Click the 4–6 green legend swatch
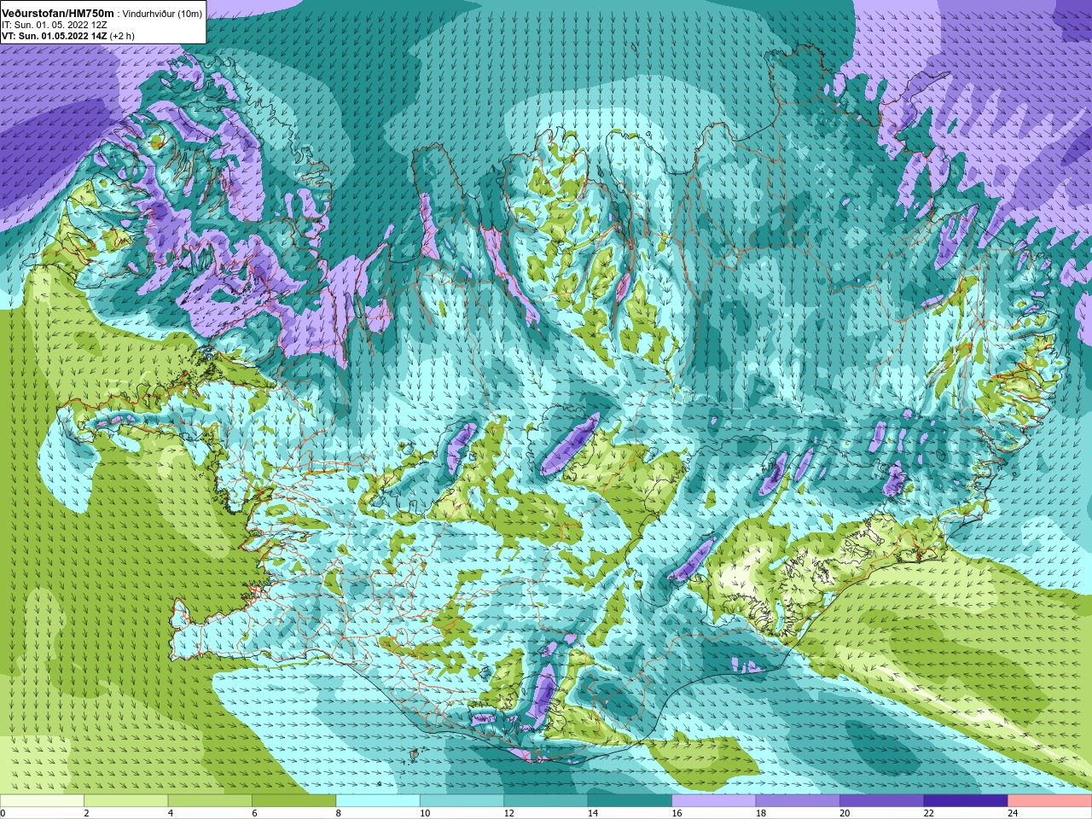1092x819 pixels. click(210, 801)
